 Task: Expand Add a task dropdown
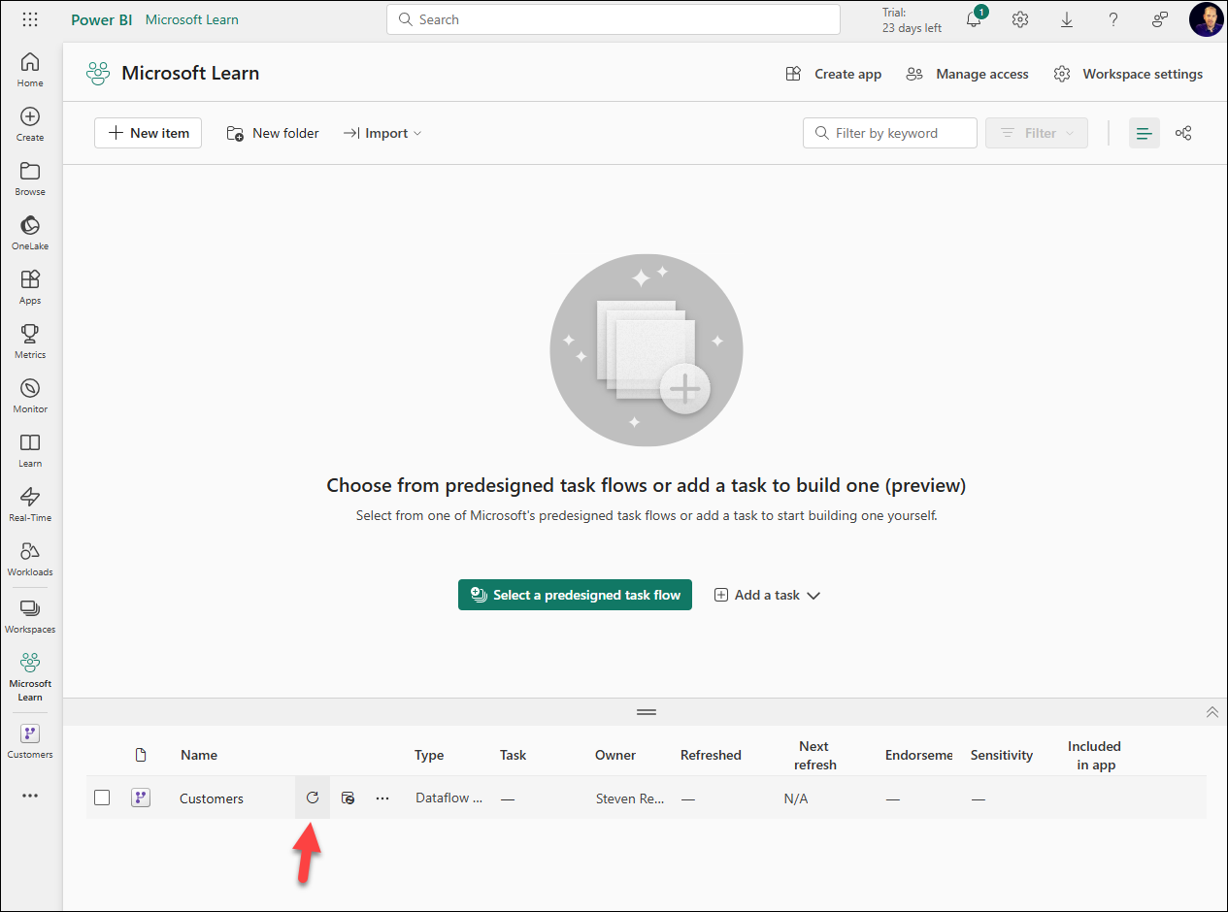[x=768, y=595]
